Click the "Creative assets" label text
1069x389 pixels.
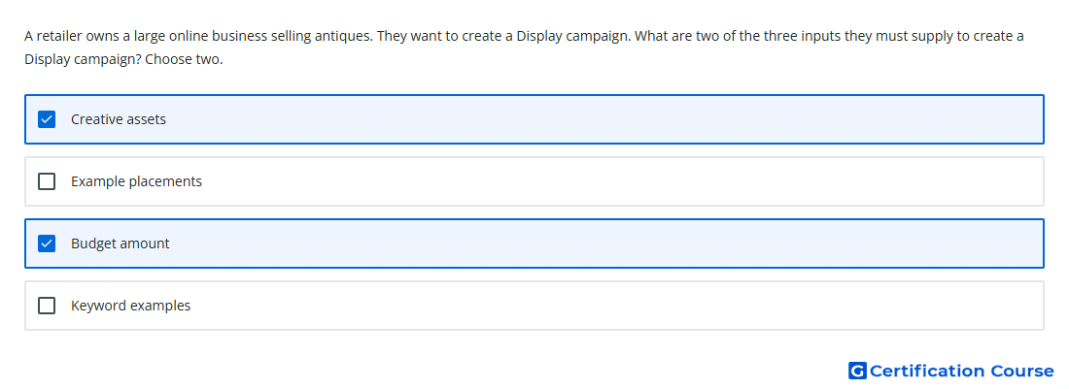click(119, 119)
